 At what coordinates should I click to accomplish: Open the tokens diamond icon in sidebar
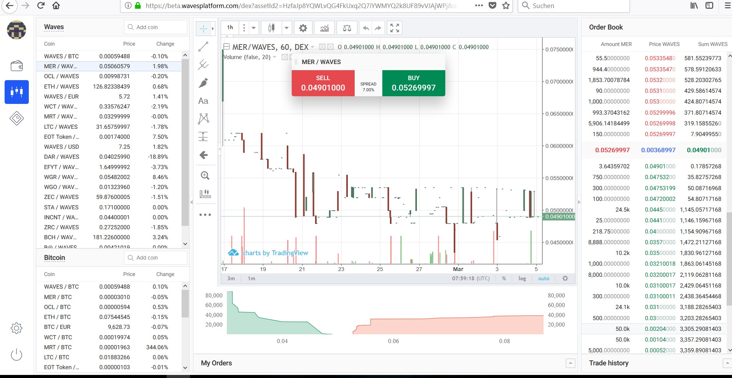coord(17,118)
